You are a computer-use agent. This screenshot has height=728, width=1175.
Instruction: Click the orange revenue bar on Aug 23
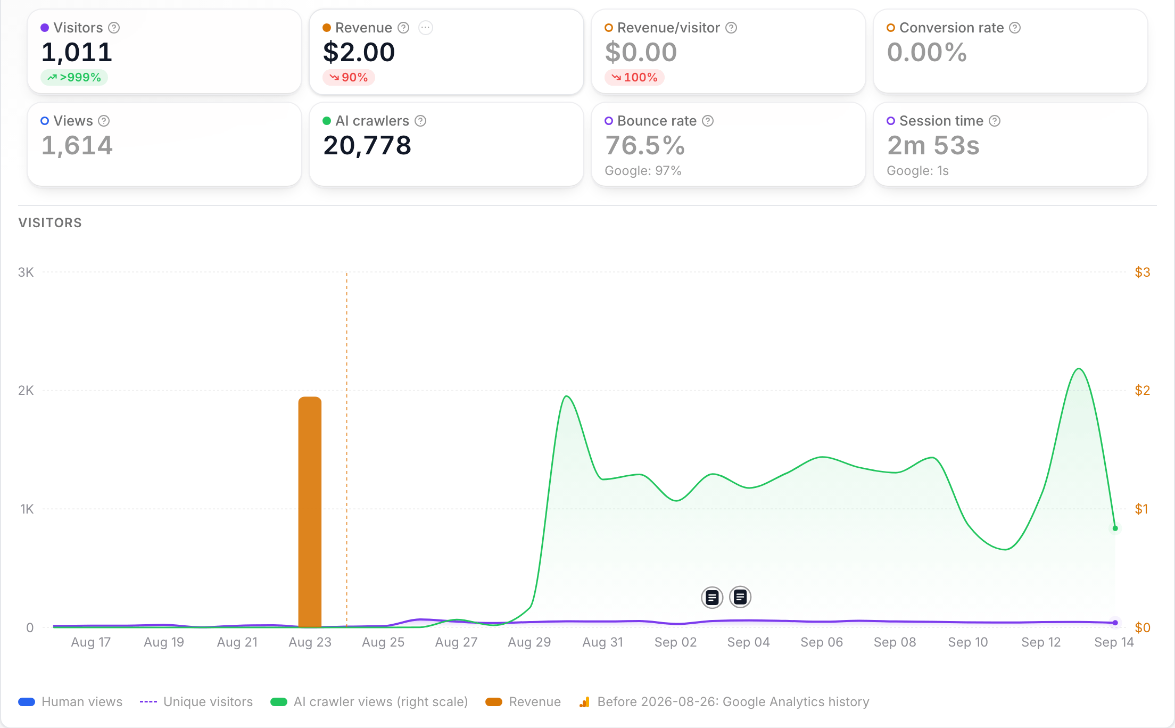310,512
